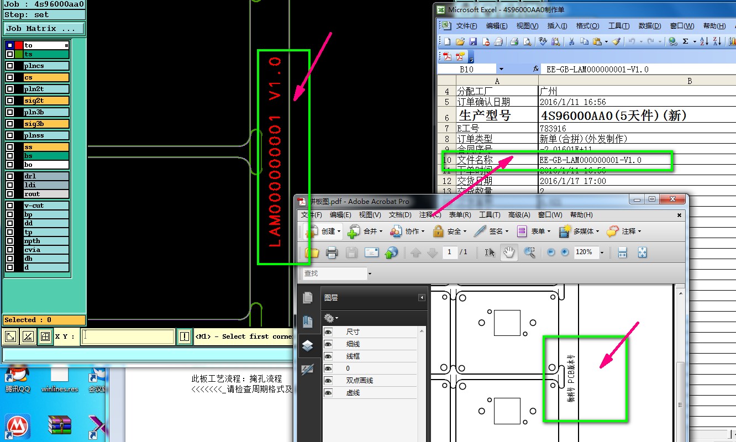This screenshot has height=442, width=736.
Task: Toggle the v-cut layer checkbox
Action: coord(10,206)
